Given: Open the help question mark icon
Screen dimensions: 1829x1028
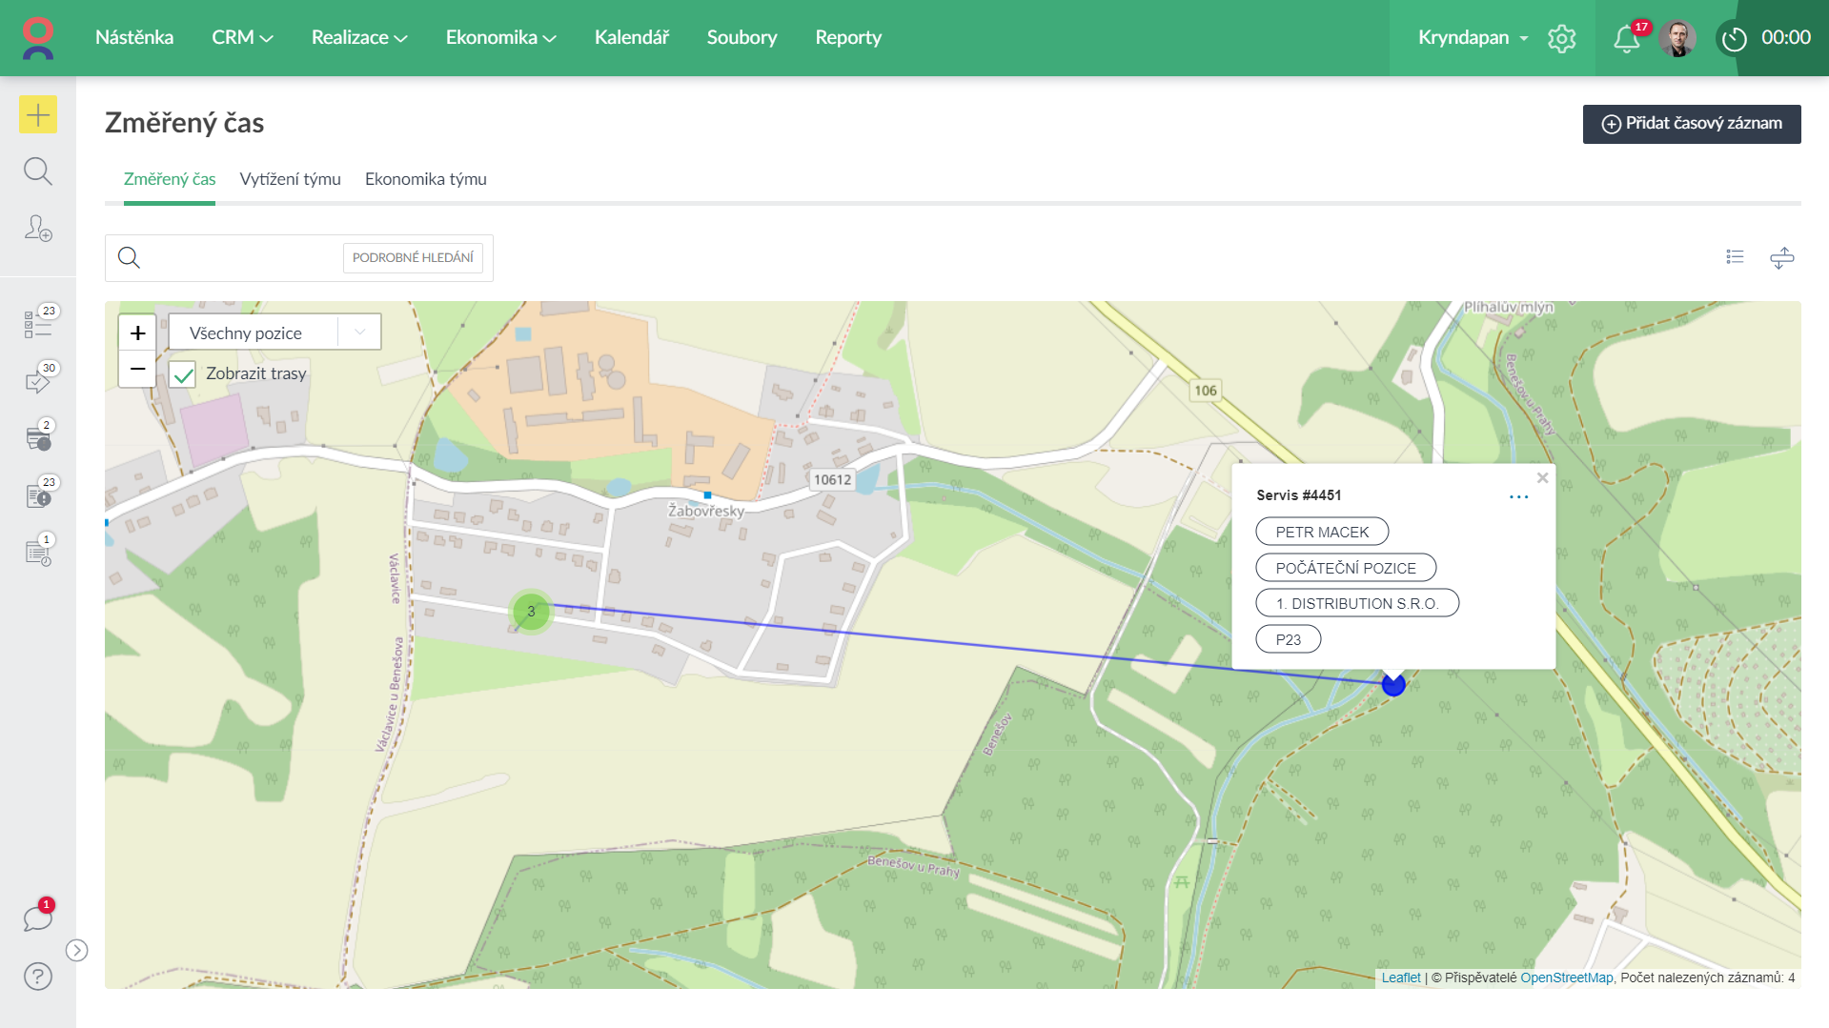Looking at the screenshot, I should point(38,977).
